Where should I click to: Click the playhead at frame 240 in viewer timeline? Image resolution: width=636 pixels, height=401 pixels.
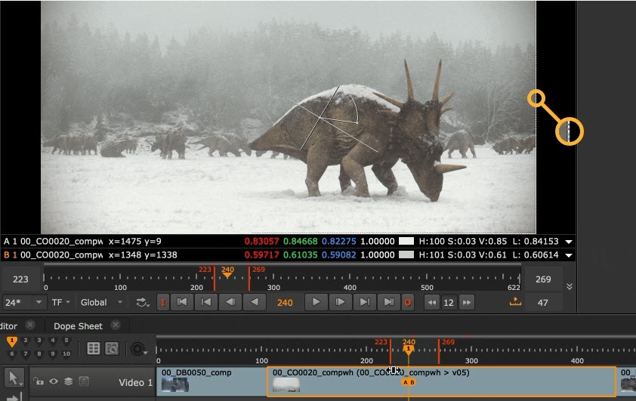(x=227, y=275)
